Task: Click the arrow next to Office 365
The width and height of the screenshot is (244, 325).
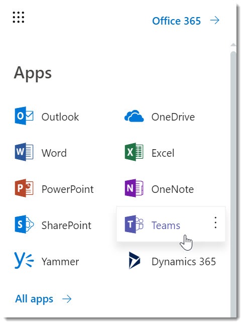Action: click(x=214, y=20)
